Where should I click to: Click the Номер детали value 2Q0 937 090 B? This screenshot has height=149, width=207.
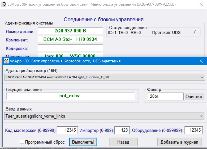pos(70,31)
